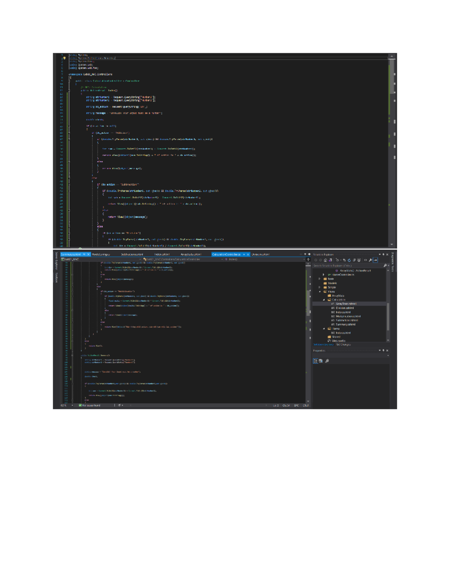Pin the Properties panel
The image size is (450, 583).
[x=383, y=351]
